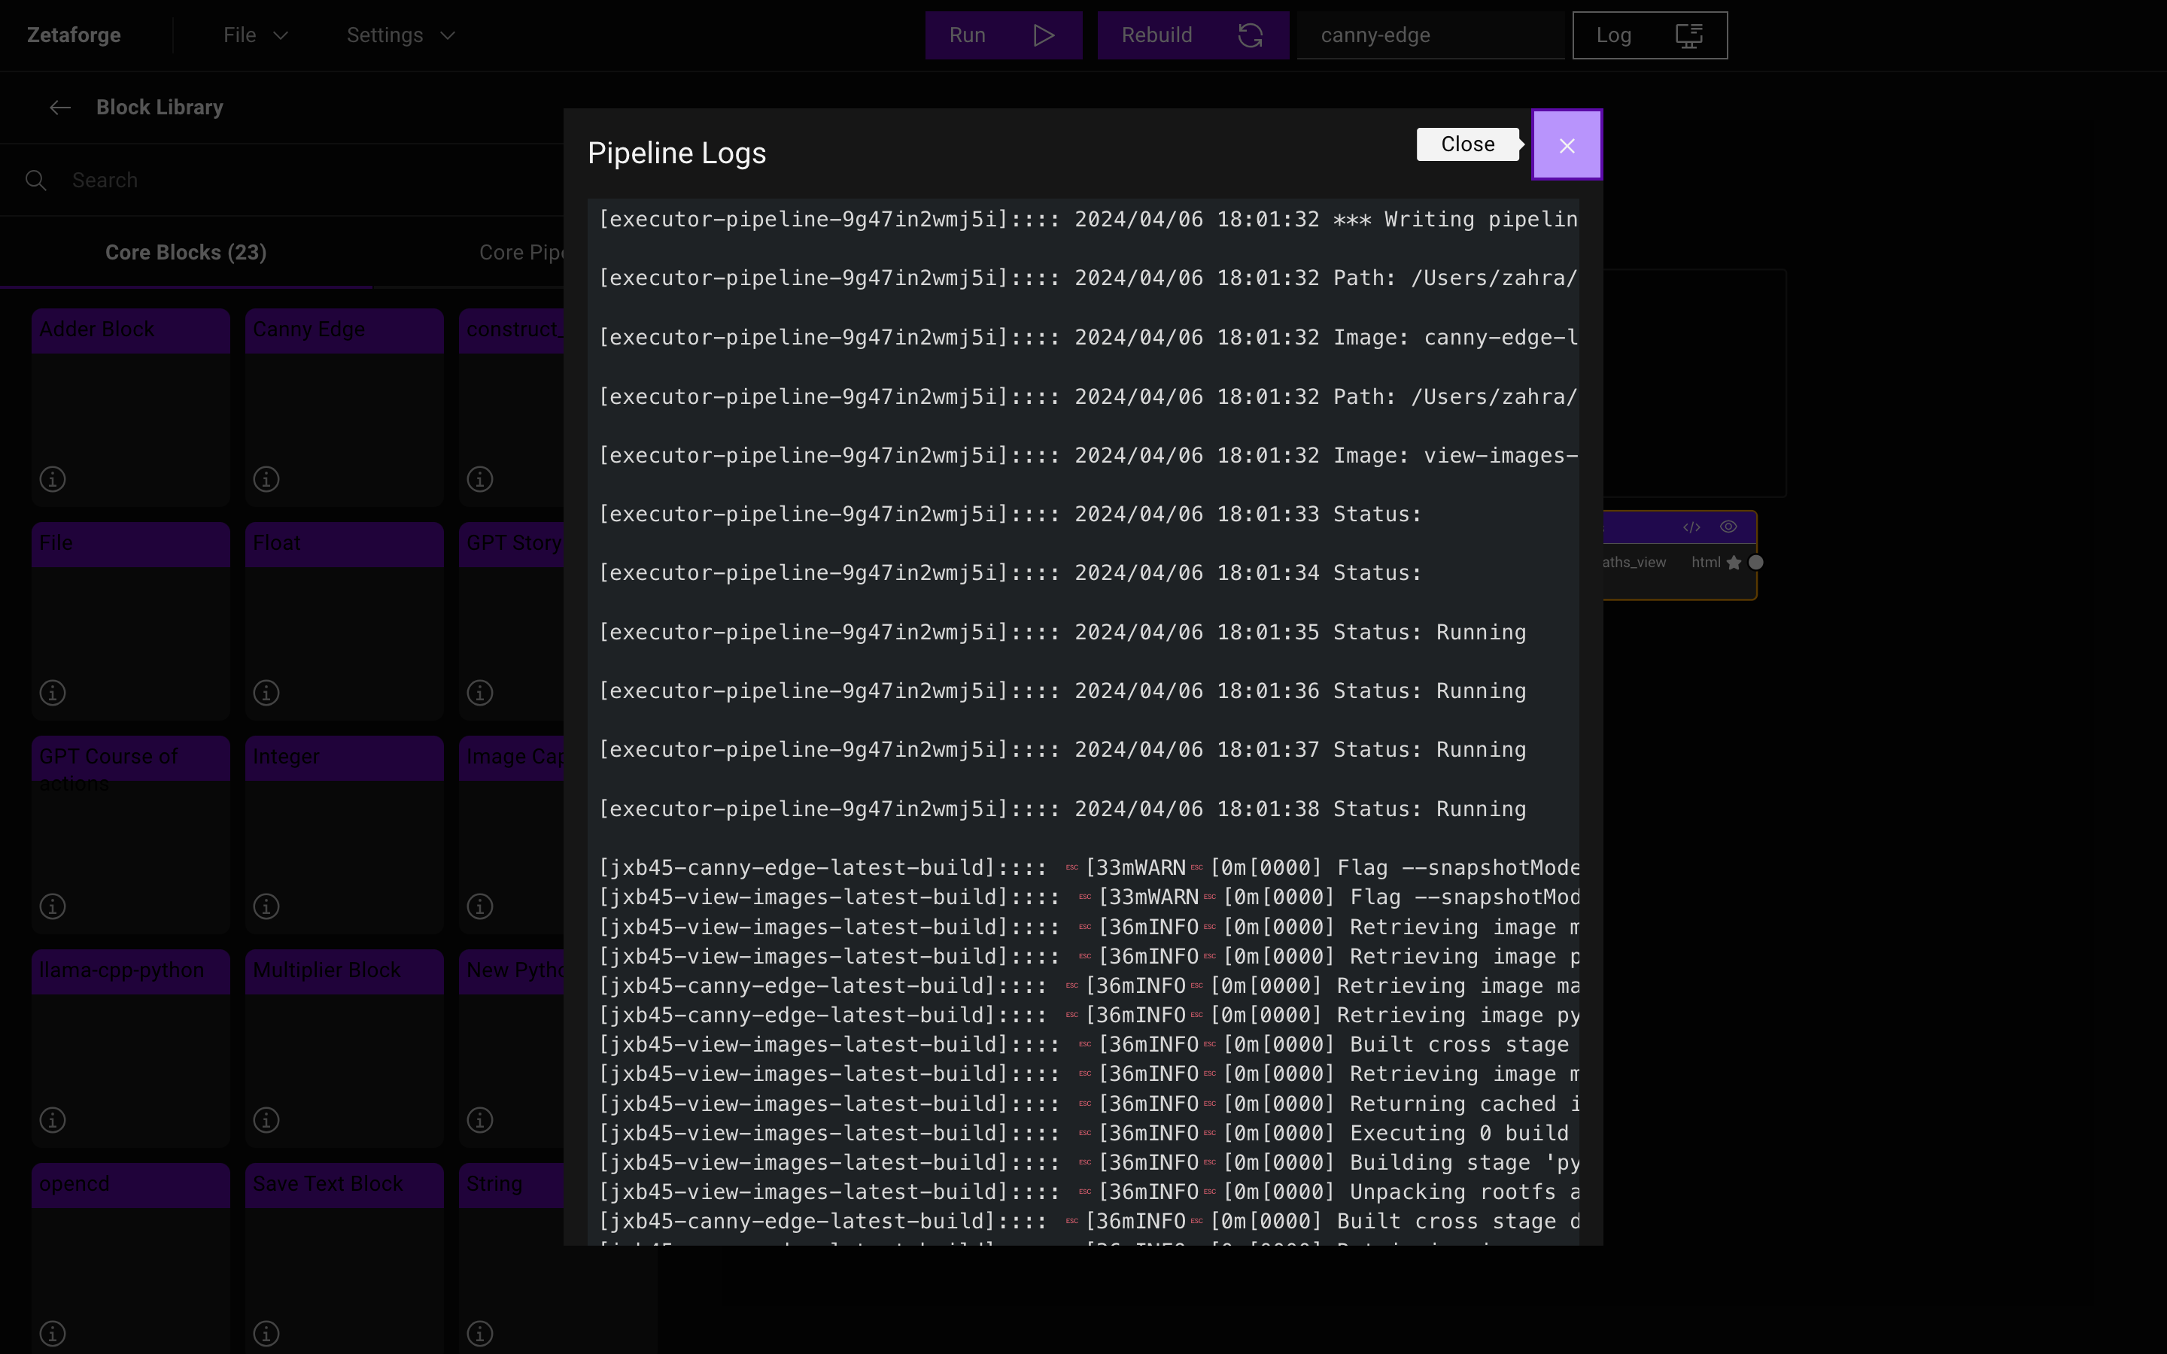Click the star icon next to html

click(x=1734, y=563)
